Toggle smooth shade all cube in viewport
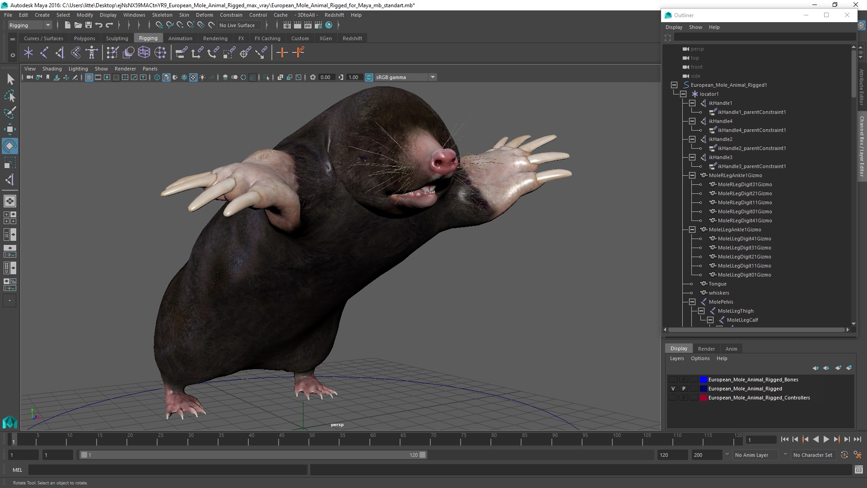Screen dimensions: 867x488 pyautogui.click(x=166, y=78)
